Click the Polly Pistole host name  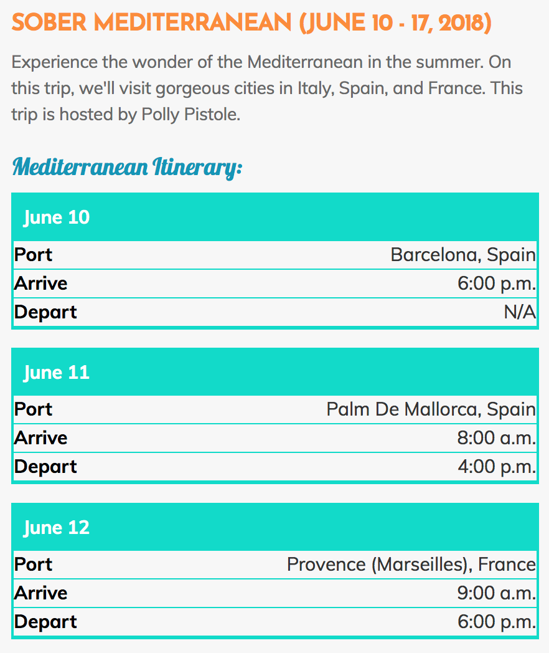tap(191, 115)
